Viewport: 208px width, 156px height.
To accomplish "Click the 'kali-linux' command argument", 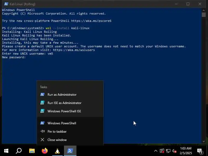I will [80, 28].
